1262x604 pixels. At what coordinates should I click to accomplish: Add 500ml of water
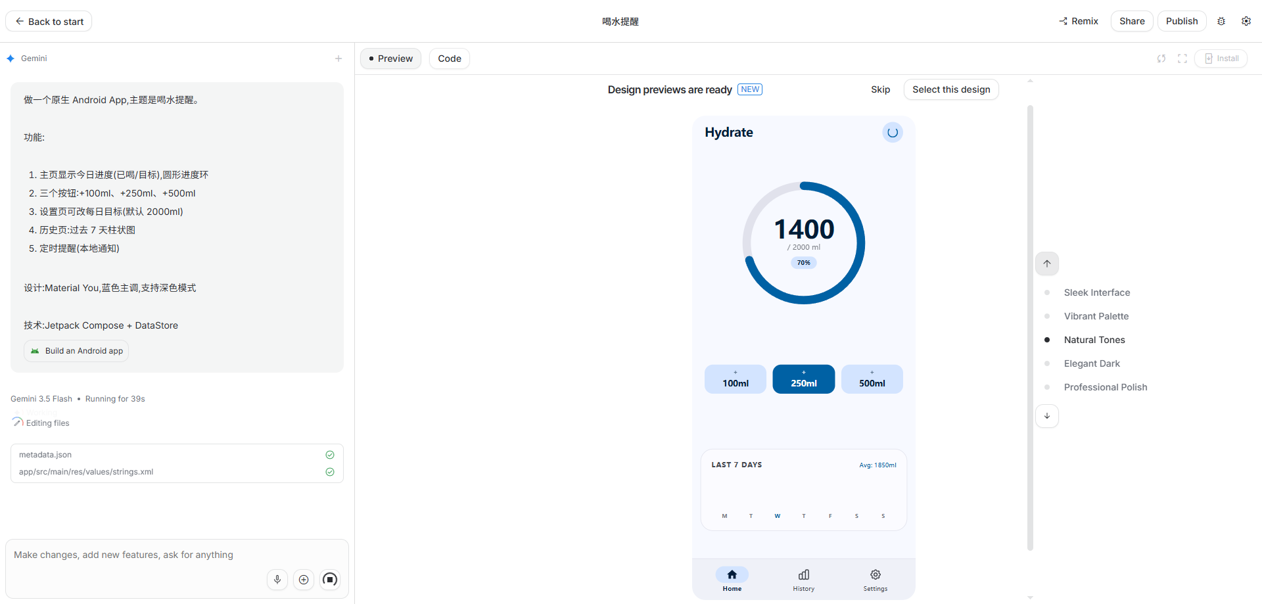pyautogui.click(x=872, y=379)
